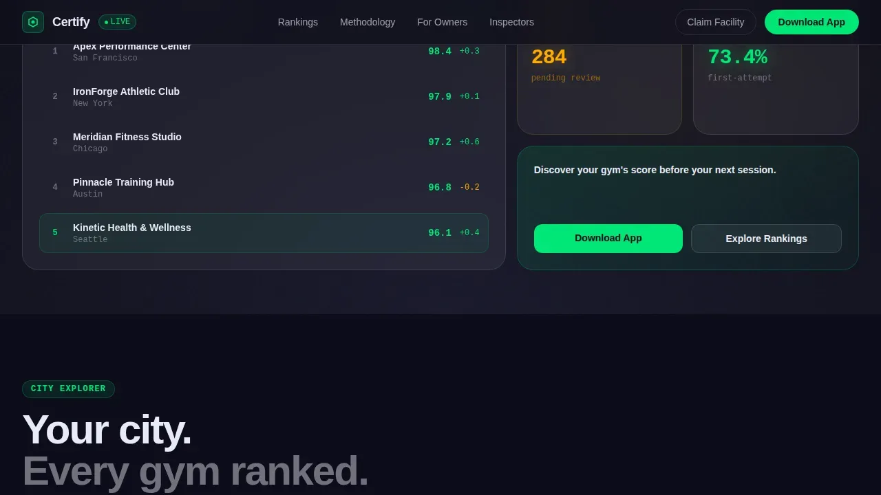Screen dimensions: 881x495
Task: Click the Certify hexagon logo icon
Action: click(33, 22)
